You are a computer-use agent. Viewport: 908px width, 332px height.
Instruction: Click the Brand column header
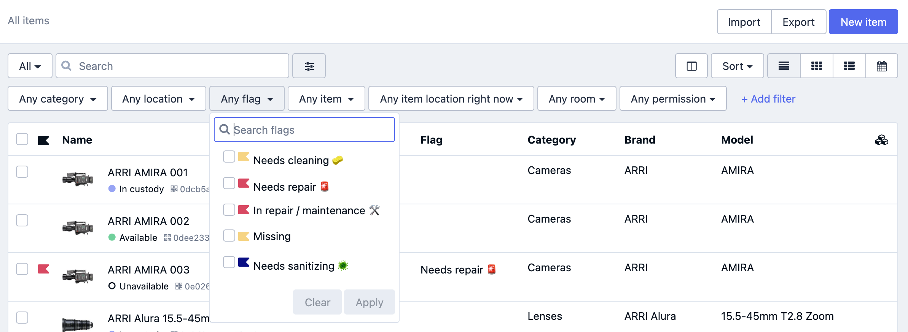[640, 140]
